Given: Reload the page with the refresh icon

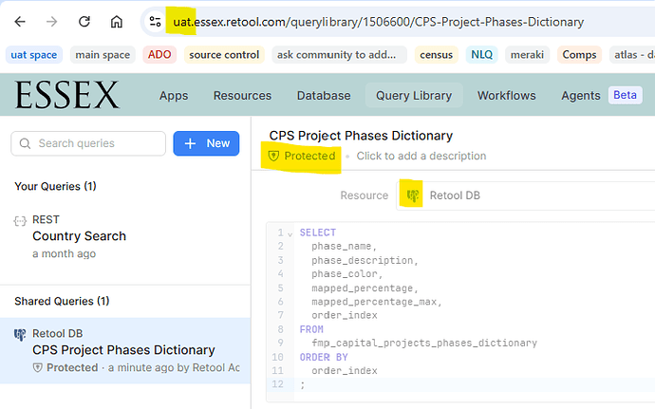Looking at the screenshot, I should pos(84,21).
